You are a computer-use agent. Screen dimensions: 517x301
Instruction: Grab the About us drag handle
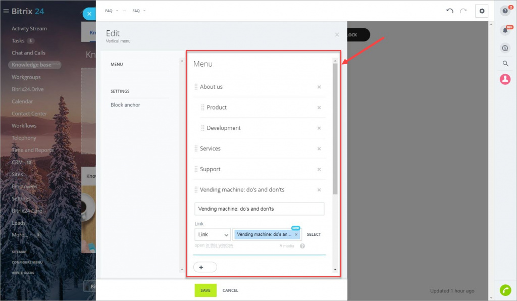tap(196, 87)
